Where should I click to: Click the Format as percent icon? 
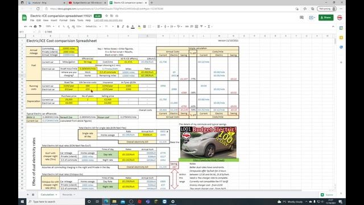pyautogui.click(x=64, y=27)
